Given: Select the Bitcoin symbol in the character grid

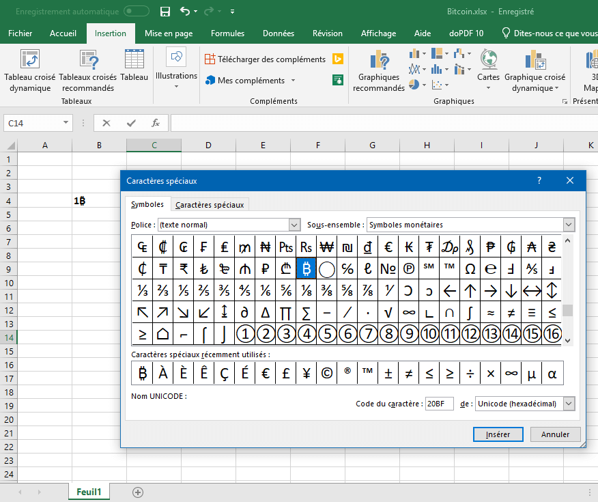Looking at the screenshot, I should point(306,269).
